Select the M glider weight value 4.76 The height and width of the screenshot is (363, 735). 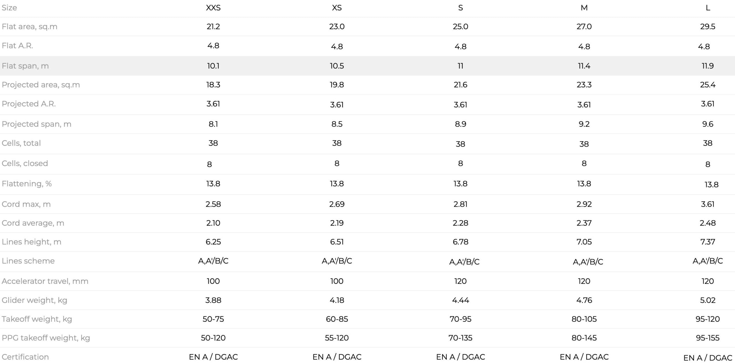pyautogui.click(x=584, y=300)
